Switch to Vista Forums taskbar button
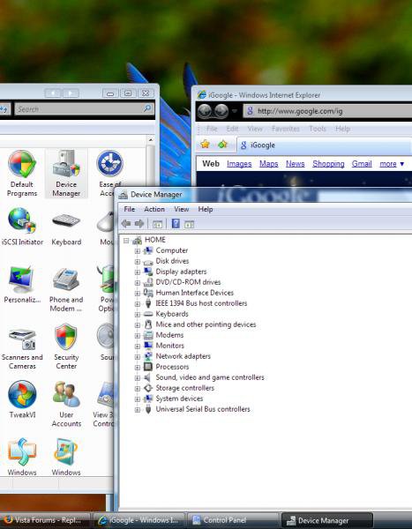 (45, 520)
